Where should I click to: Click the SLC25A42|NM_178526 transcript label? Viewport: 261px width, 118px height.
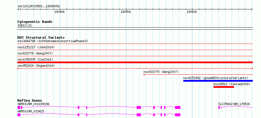click(234, 104)
